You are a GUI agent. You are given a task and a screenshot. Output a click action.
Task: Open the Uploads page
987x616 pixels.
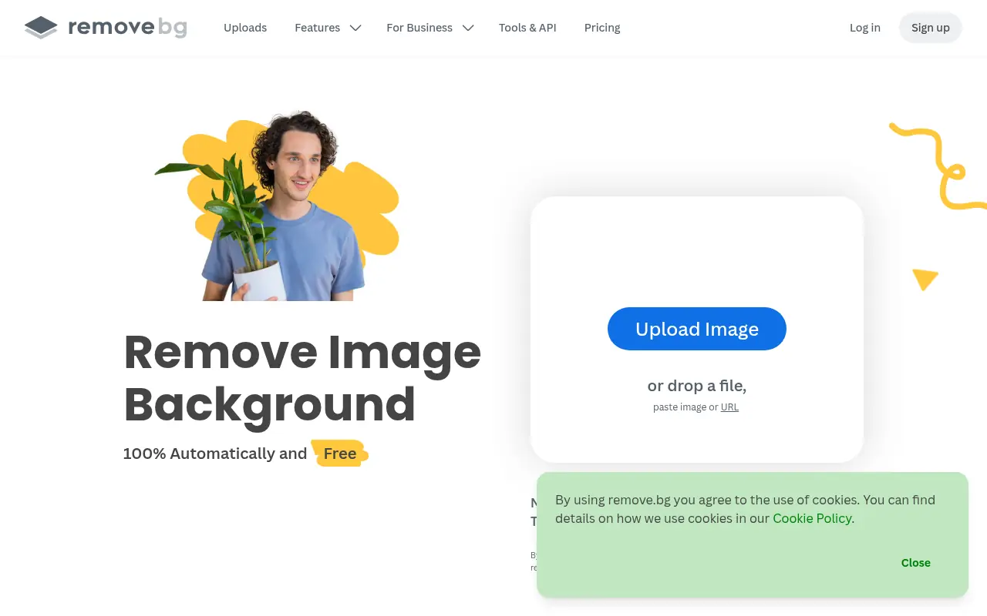pyautogui.click(x=245, y=28)
